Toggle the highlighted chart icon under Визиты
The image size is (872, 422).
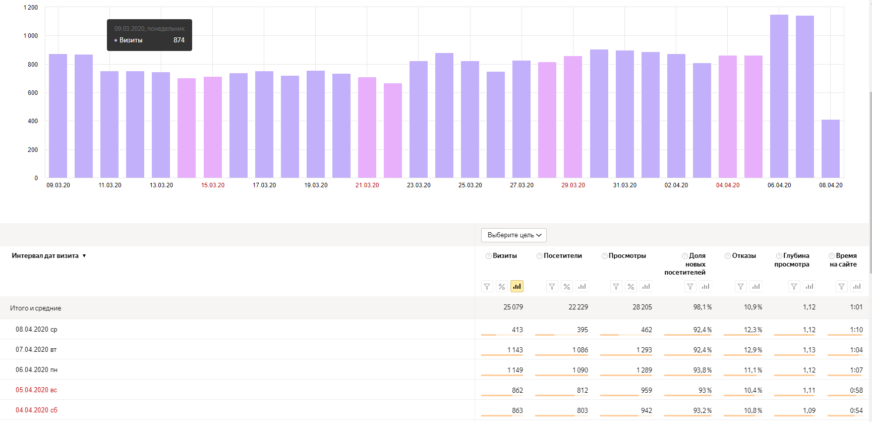click(516, 287)
